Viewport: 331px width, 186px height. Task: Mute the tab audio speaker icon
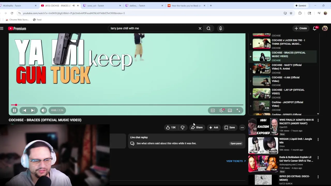(x=73, y=5)
